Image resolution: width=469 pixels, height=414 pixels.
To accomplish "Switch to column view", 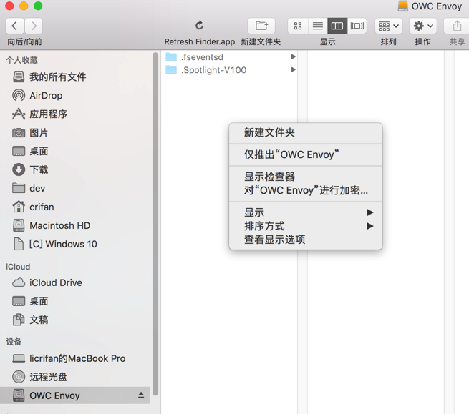I will [x=337, y=26].
